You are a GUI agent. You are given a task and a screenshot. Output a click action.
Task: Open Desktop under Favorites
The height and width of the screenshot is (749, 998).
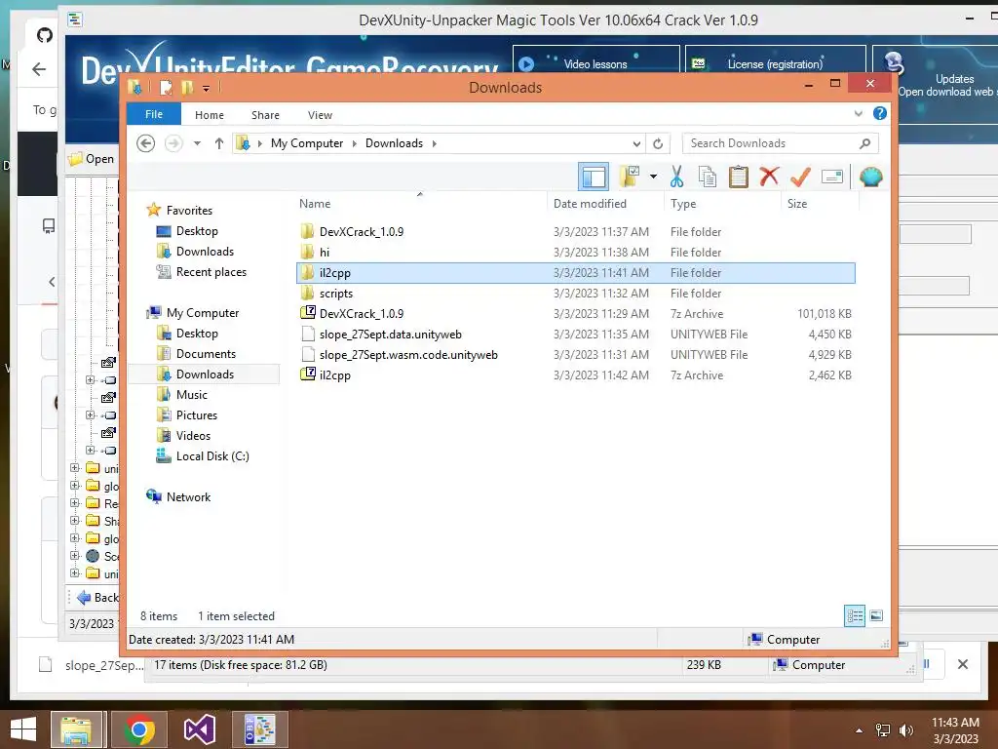click(197, 231)
